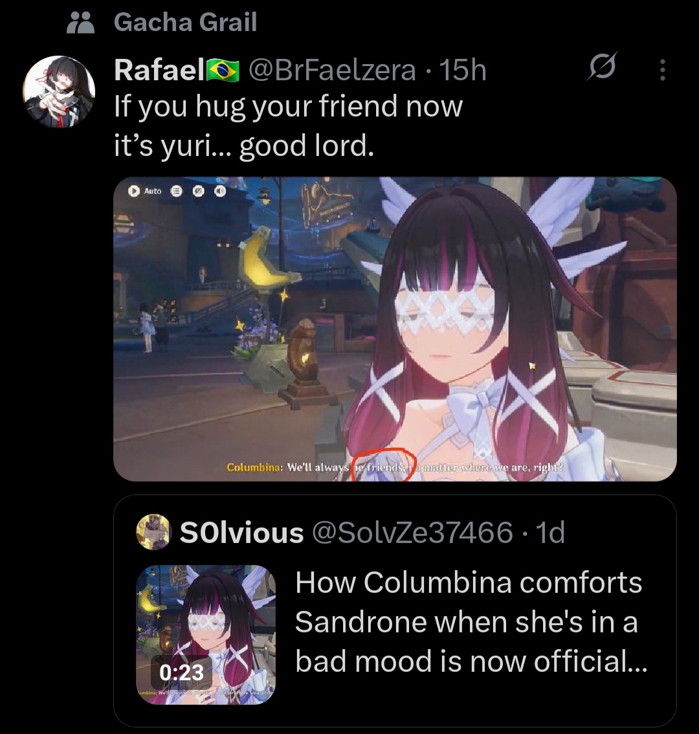
Task: Click the @SolvZe37466 handle
Action: 412,533
